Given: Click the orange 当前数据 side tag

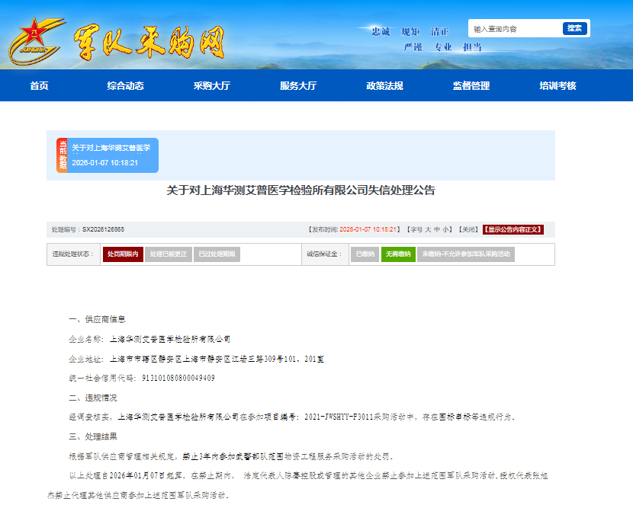Looking at the screenshot, I should tap(62, 155).
